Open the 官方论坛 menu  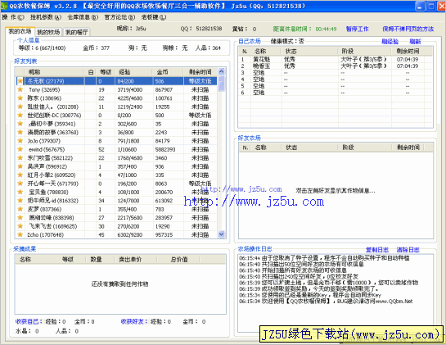point(119,17)
